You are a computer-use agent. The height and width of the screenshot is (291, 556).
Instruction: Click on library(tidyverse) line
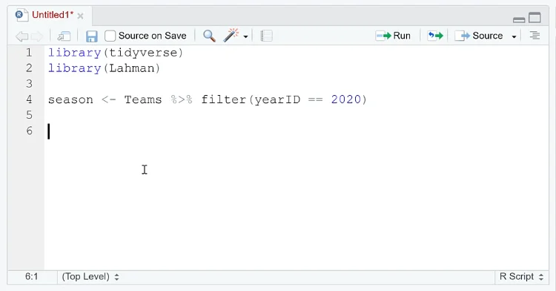pyautogui.click(x=116, y=53)
